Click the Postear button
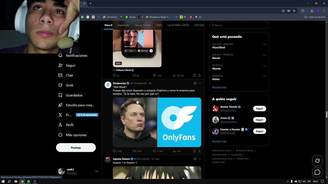Screen dimensions: 328x184 click(x=76, y=148)
